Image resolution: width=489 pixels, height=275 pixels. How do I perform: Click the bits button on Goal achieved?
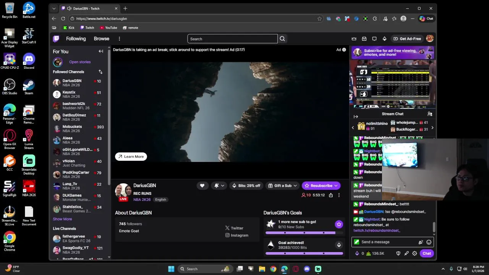[x=339, y=245]
